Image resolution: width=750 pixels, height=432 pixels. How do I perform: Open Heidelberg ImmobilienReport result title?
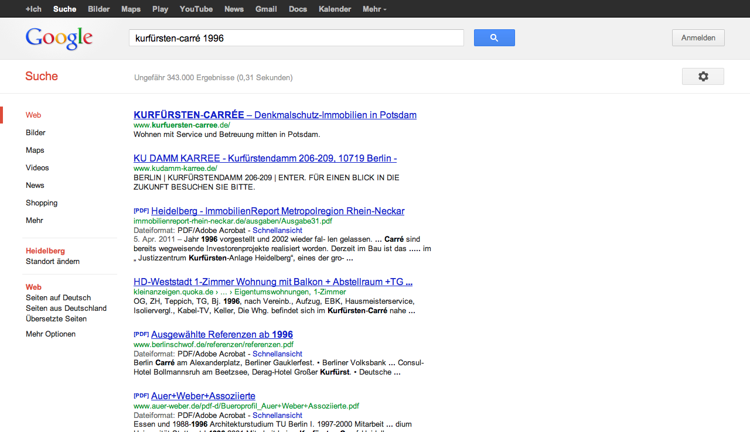[278, 211]
